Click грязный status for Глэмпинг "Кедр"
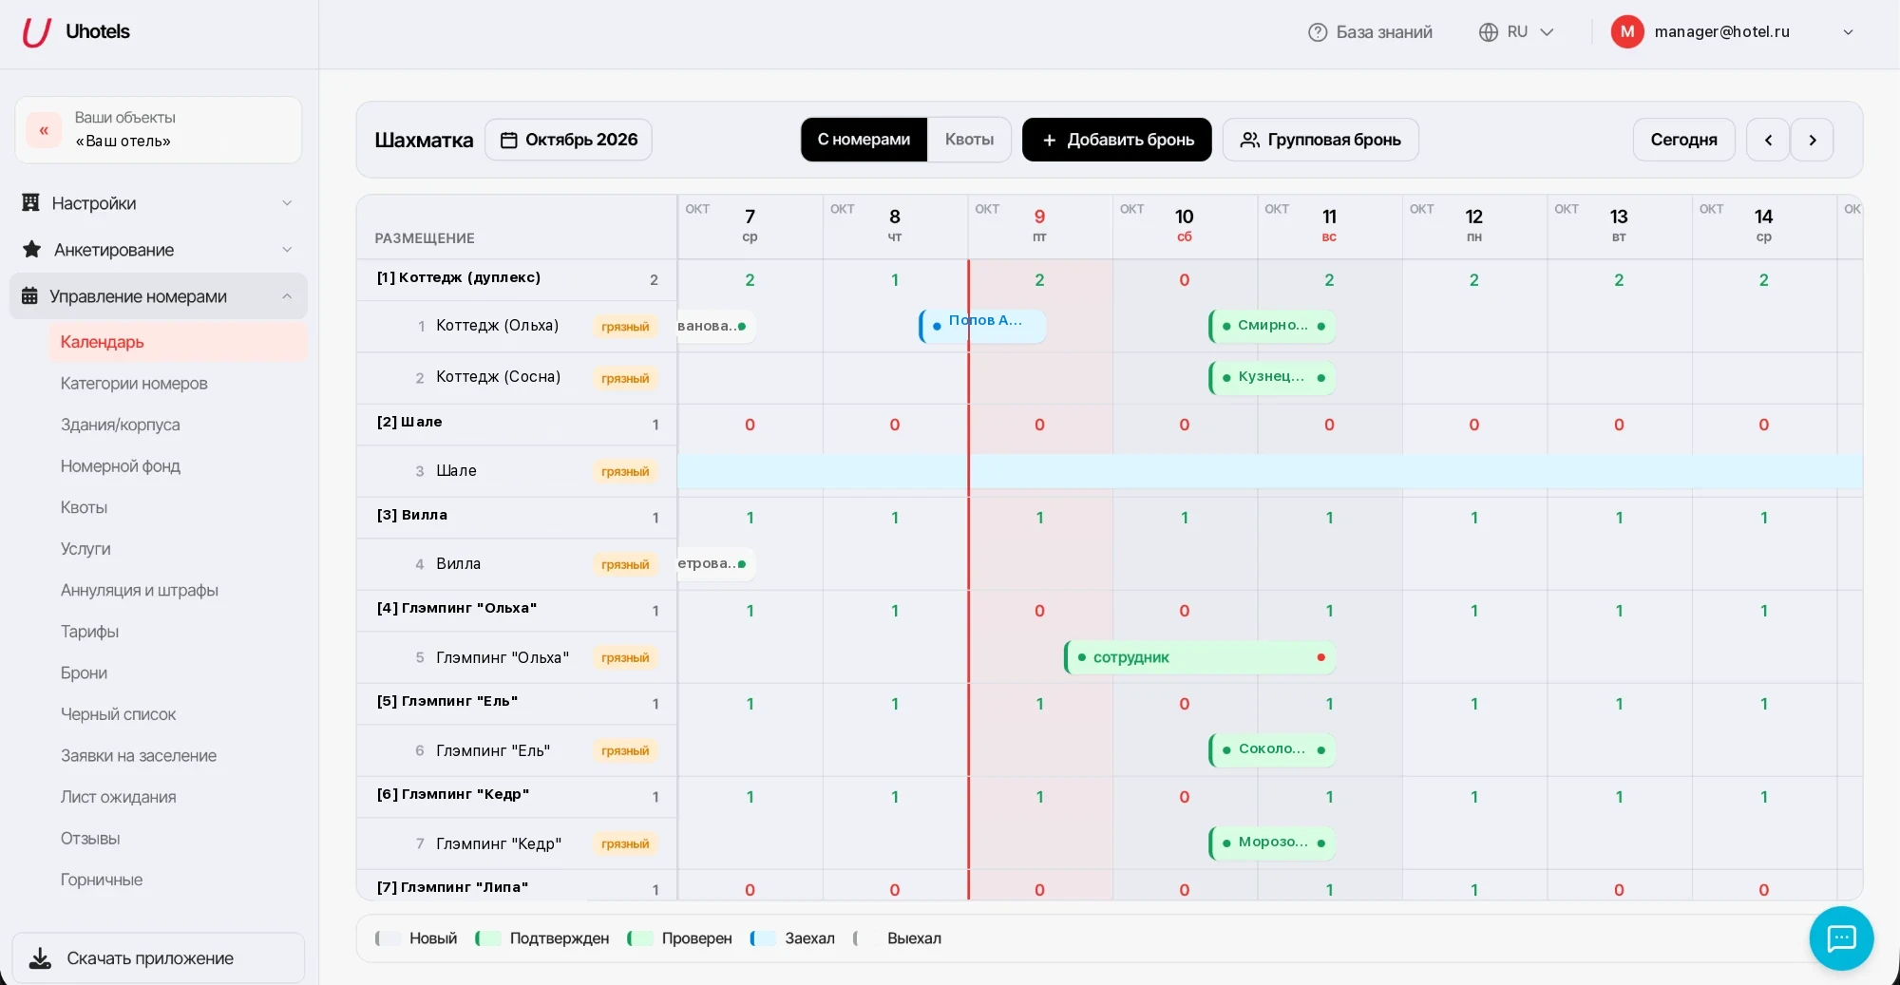Viewport: 1900px width, 985px height. (625, 843)
